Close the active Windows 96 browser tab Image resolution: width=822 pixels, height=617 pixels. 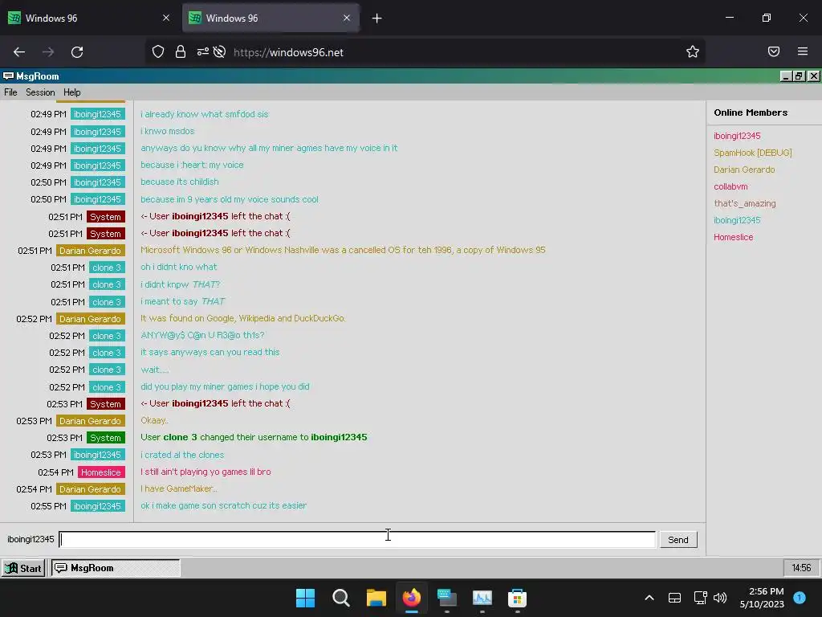pyautogui.click(x=347, y=18)
